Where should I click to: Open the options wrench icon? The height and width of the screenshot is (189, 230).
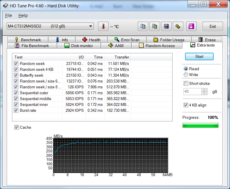(x=178, y=26)
